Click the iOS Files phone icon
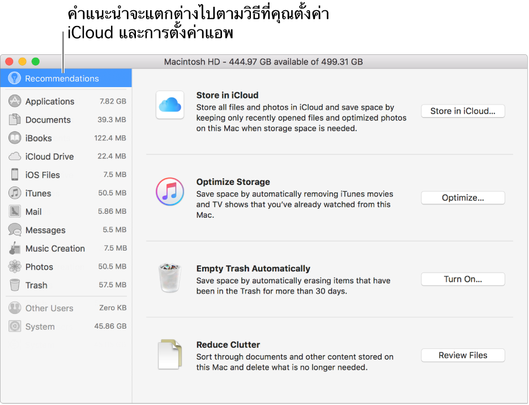The height and width of the screenshot is (405, 529). click(x=15, y=175)
